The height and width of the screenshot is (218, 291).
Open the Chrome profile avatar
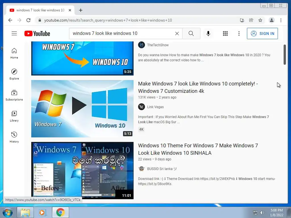tap(271, 20)
